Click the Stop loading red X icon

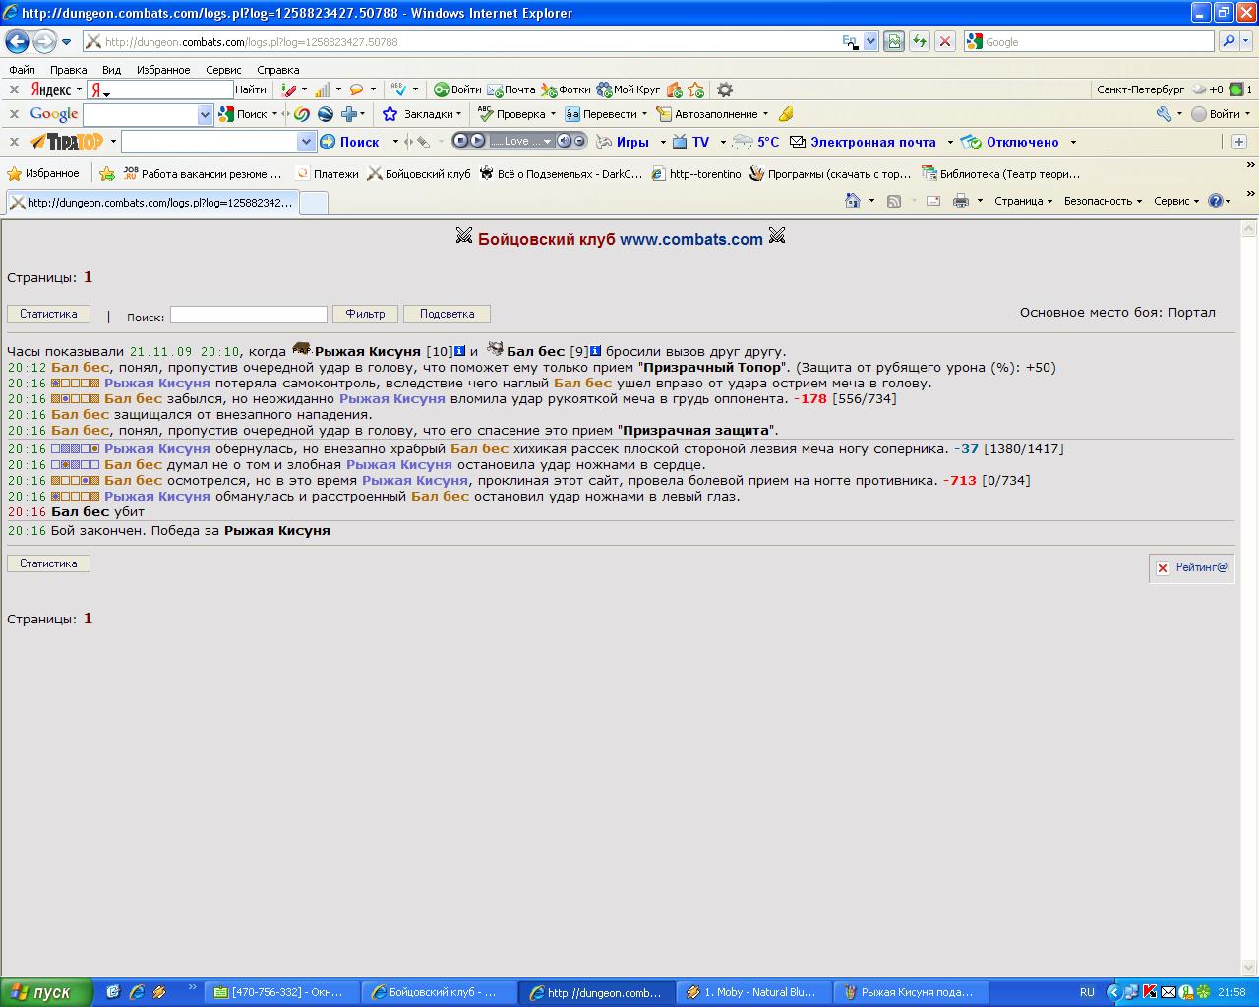944,41
